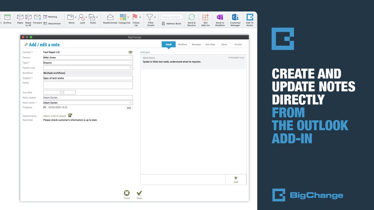Click the Move icon
This screenshot has width=374, height=210.
point(71,17)
